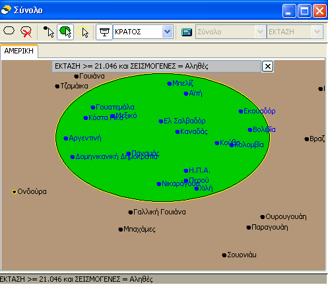Toggle the green set selection tool
328x285 pixels.
coord(65,32)
